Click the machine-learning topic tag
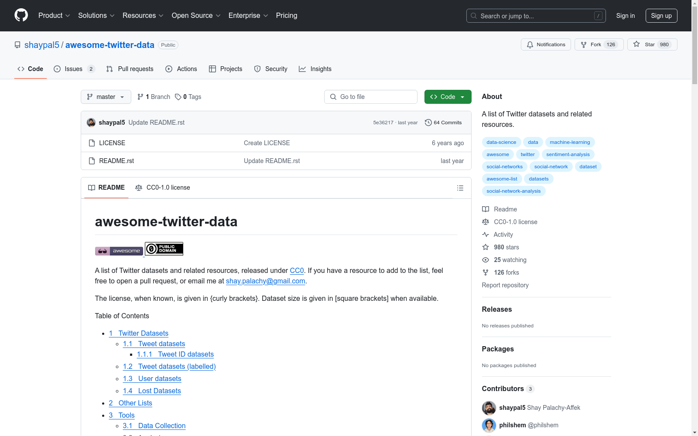The width and height of the screenshot is (698, 436). (570, 142)
